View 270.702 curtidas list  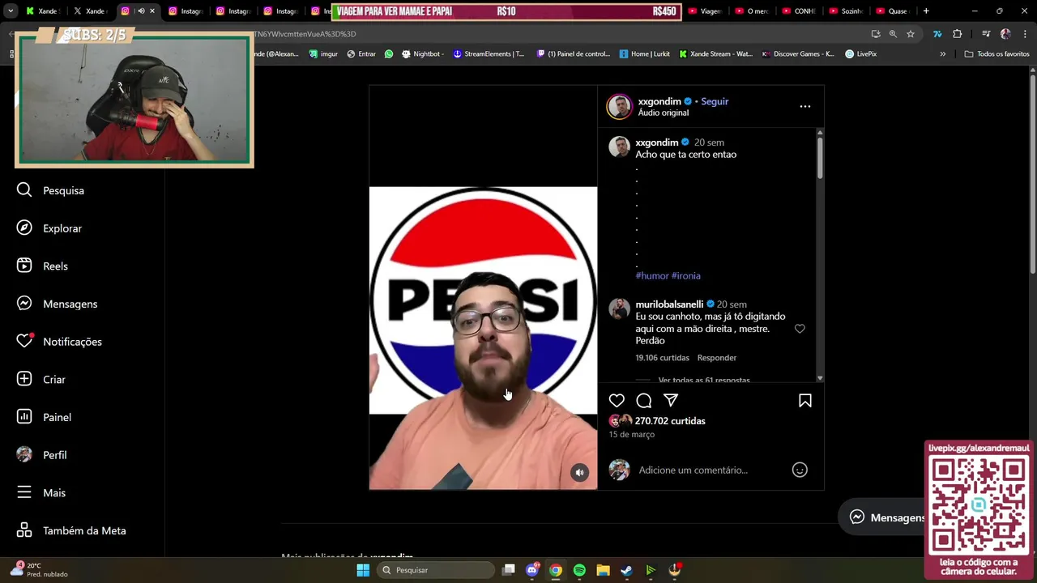coord(670,421)
